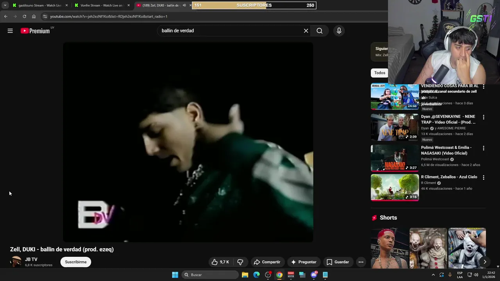
Task: Share the video via Compartir
Action: coord(267,262)
